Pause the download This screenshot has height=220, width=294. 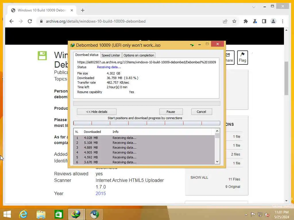point(171,112)
